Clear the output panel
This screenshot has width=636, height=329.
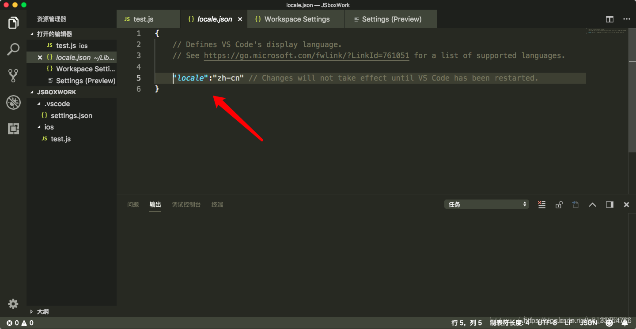541,204
